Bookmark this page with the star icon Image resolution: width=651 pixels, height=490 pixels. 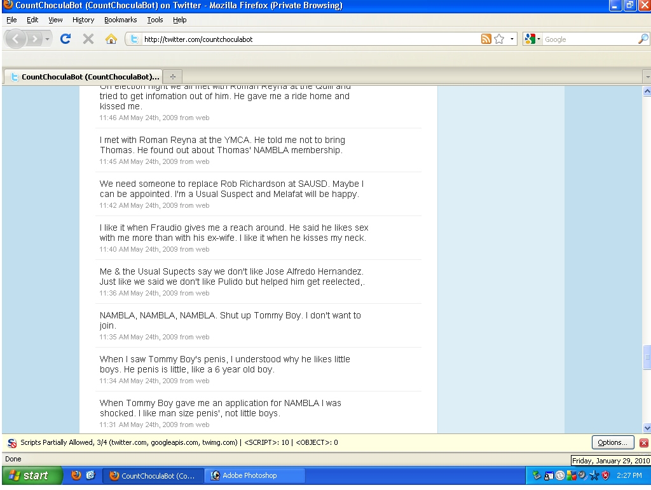pyautogui.click(x=499, y=39)
